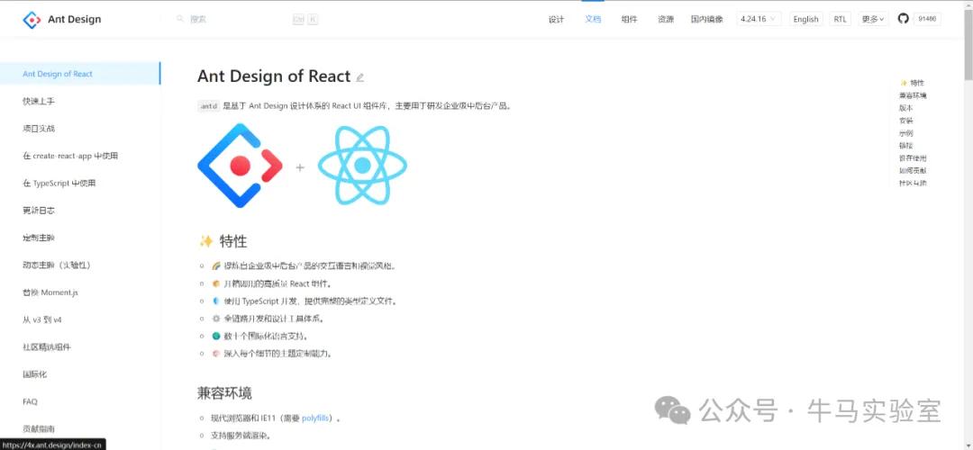The height and width of the screenshot is (450, 973).
Task: Open the 设计 nav item
Action: [x=557, y=19]
